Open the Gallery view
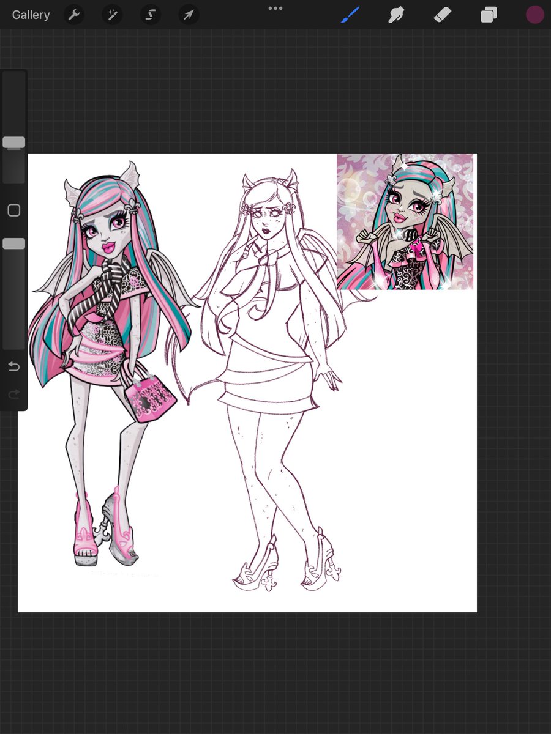Screen dimensions: 551x734 click(31, 15)
